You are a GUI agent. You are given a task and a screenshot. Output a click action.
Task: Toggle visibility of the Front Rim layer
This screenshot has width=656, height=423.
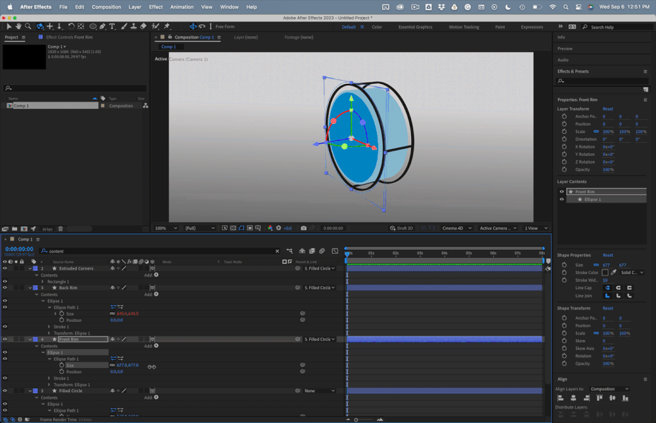[x=5, y=339]
